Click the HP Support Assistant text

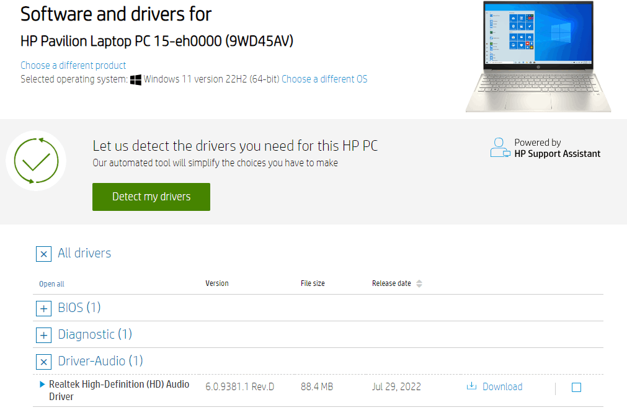coord(558,154)
